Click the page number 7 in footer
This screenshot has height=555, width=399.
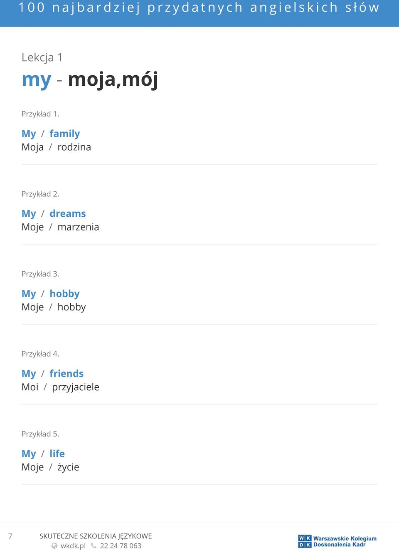(10, 536)
